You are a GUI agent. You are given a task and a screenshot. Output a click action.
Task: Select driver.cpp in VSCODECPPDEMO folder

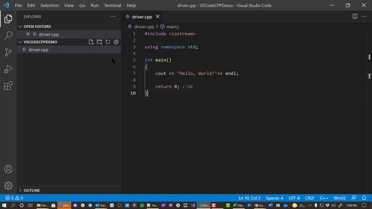tap(69, 50)
